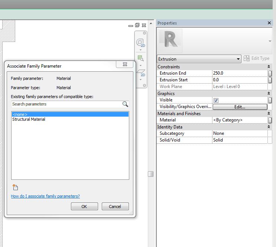Click the Revit R family thumbnail
276x247 pixels.
click(170, 41)
